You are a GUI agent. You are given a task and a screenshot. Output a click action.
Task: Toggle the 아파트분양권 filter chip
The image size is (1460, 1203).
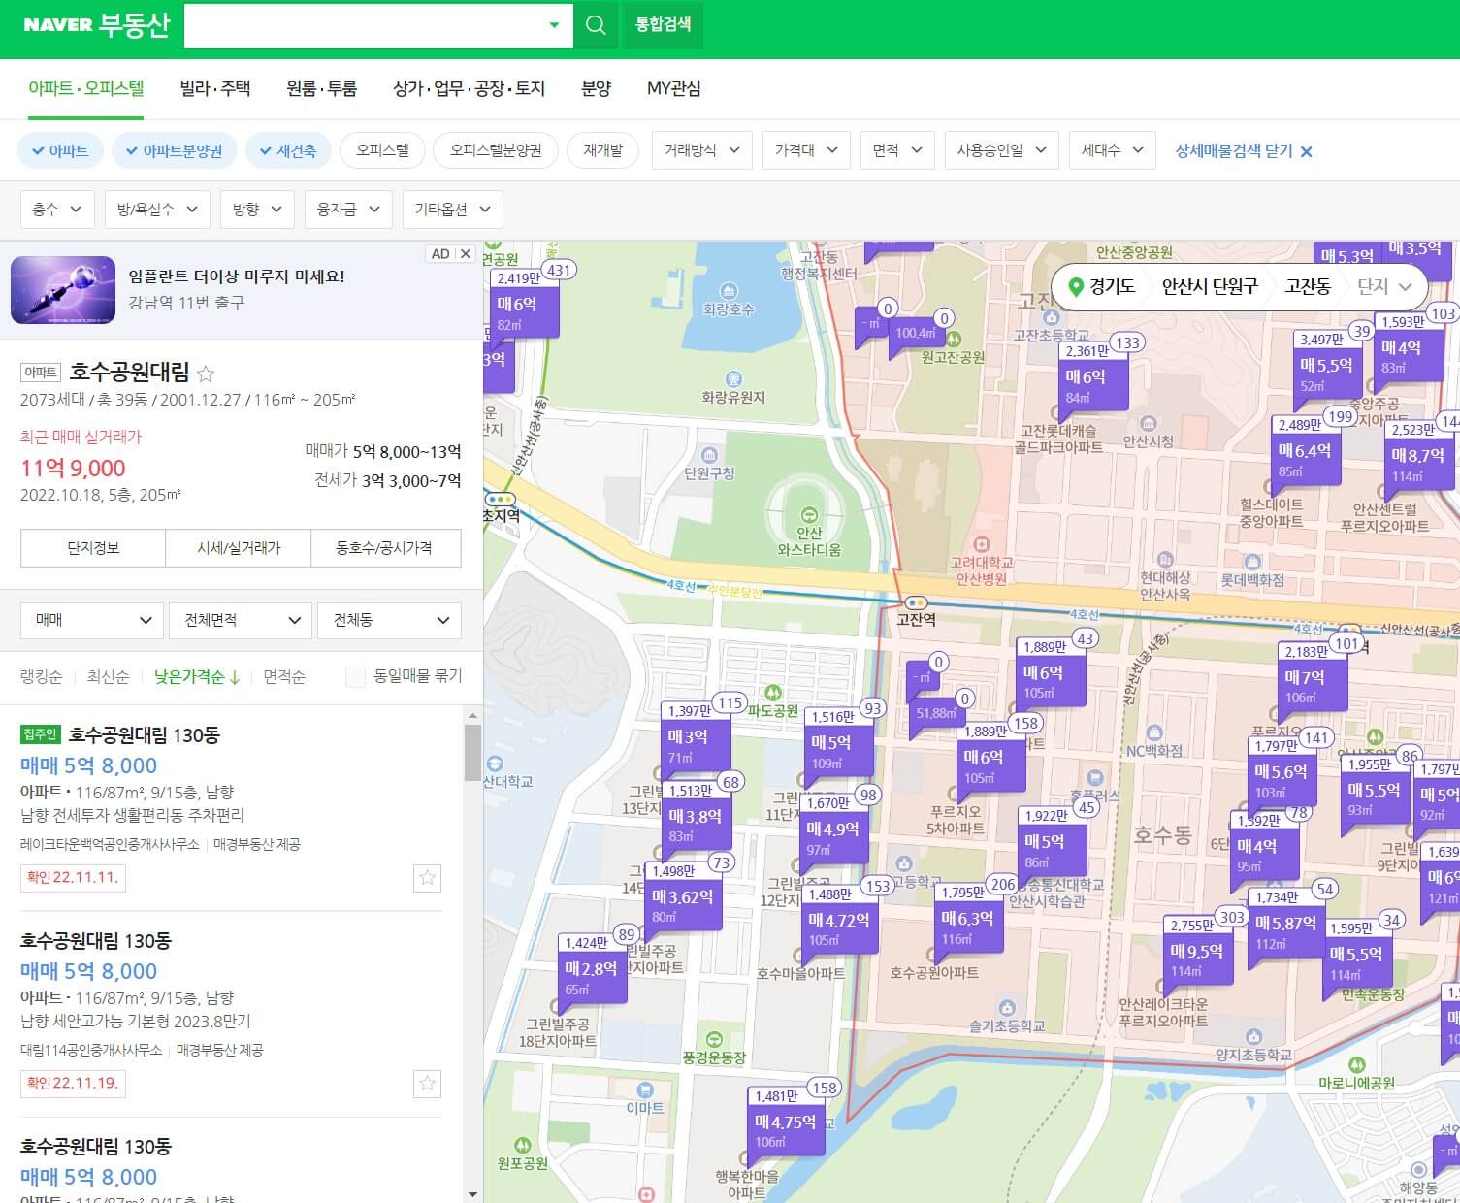tap(175, 150)
